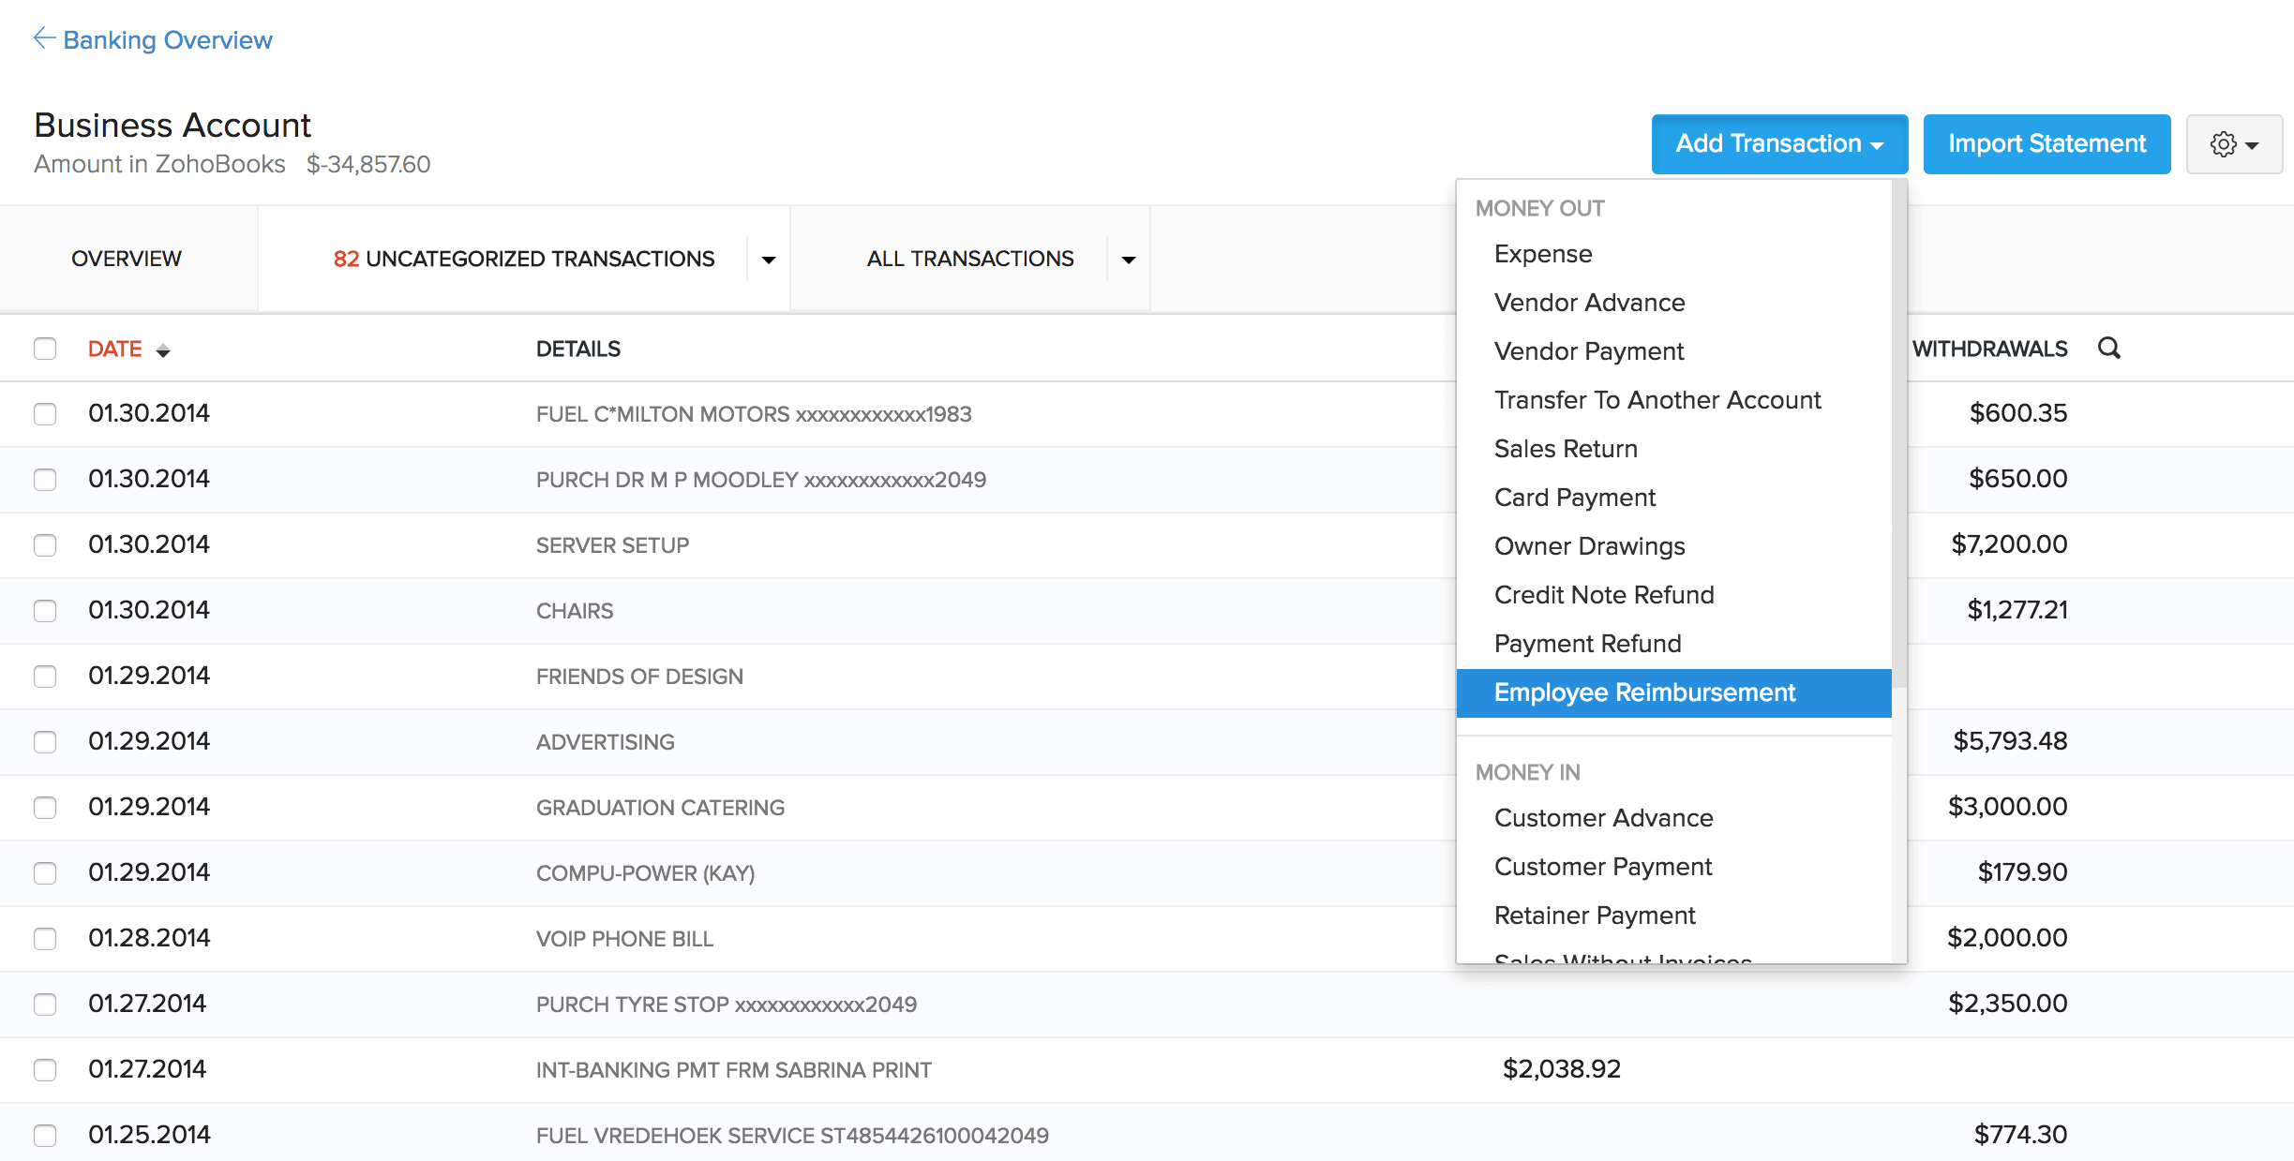2294x1161 pixels.
Task: Switch to the Overview tab
Action: [127, 259]
